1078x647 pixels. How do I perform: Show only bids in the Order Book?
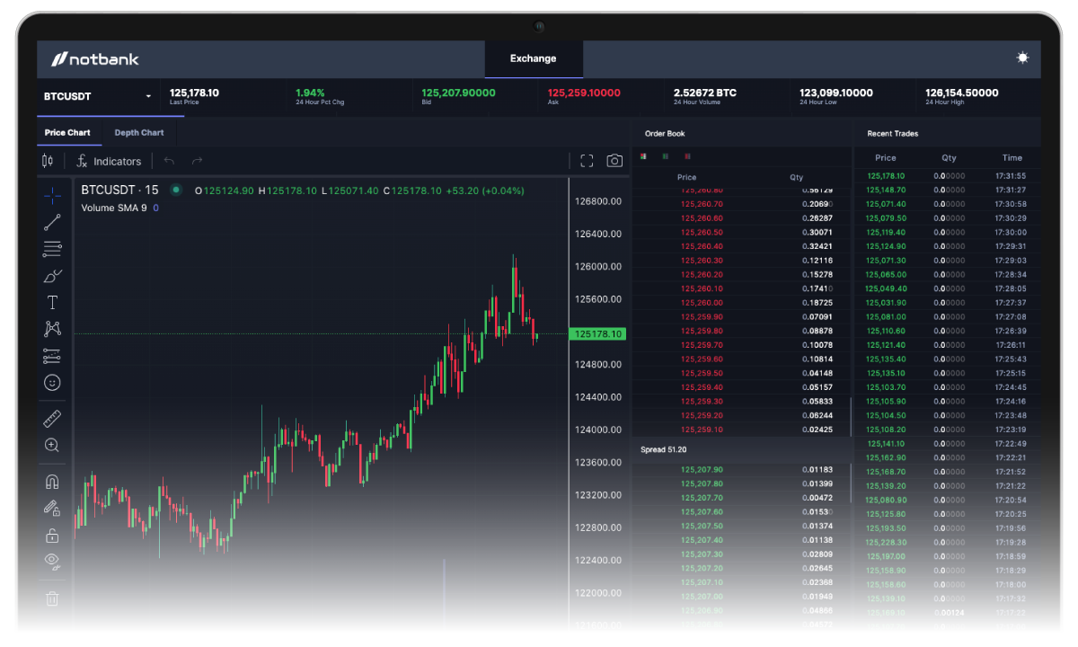pyautogui.click(x=665, y=156)
